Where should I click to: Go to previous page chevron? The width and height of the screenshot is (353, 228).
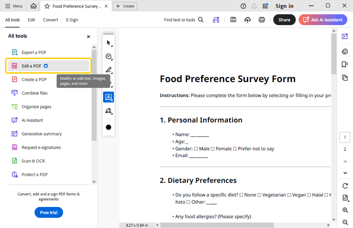pyautogui.click(x=345, y=161)
